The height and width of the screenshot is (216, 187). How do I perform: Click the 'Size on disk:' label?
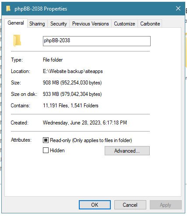tap(24, 94)
